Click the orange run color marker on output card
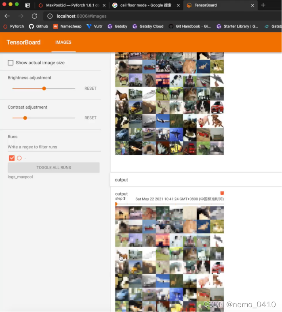 coord(222,193)
